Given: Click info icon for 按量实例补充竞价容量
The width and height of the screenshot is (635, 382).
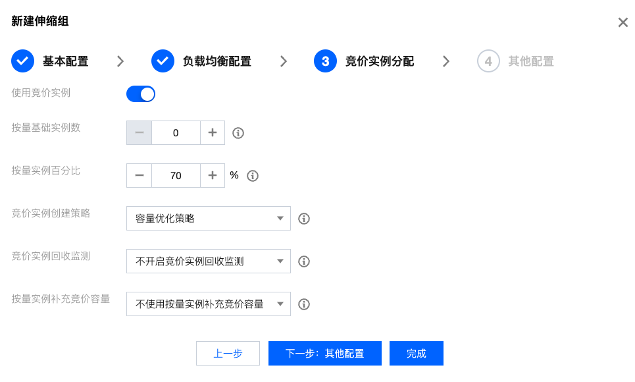Looking at the screenshot, I should [x=304, y=304].
